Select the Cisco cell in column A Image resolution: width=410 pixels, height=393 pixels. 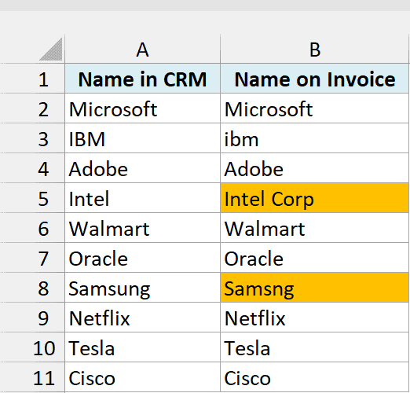pos(143,377)
